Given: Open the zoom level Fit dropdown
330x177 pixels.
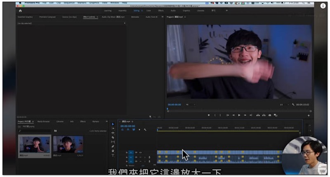Looking at the screenshot, I should coord(190,104).
